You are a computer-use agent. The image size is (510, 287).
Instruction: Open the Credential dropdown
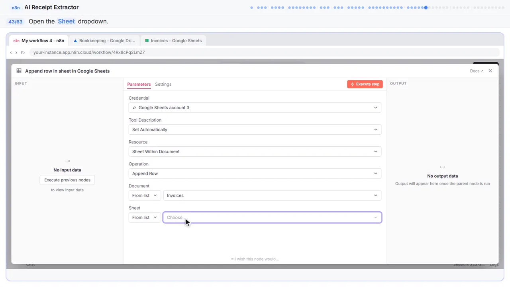coord(255,108)
